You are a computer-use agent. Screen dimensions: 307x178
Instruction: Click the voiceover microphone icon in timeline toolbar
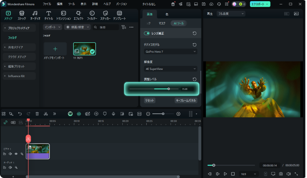click(x=114, y=114)
